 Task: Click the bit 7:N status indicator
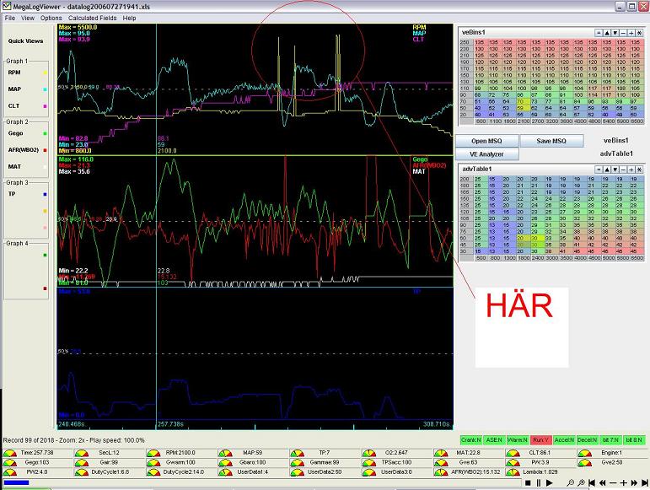610,440
